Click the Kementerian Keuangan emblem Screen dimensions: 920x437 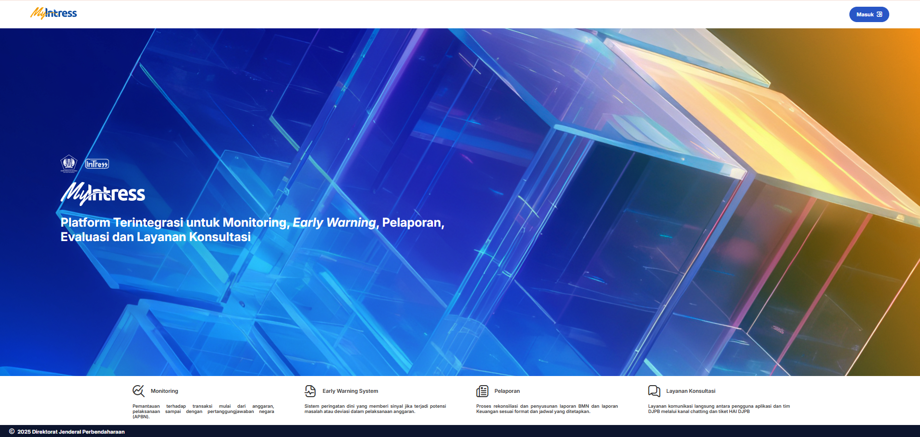69,163
